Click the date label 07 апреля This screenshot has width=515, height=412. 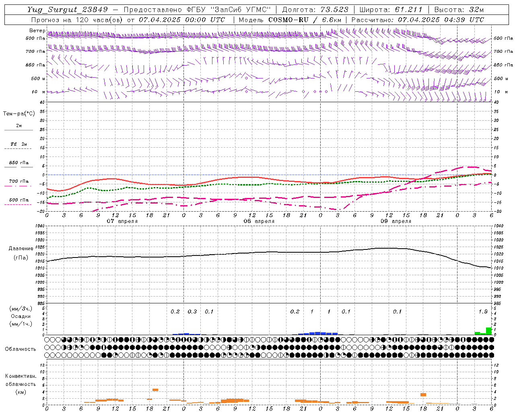tap(122, 221)
